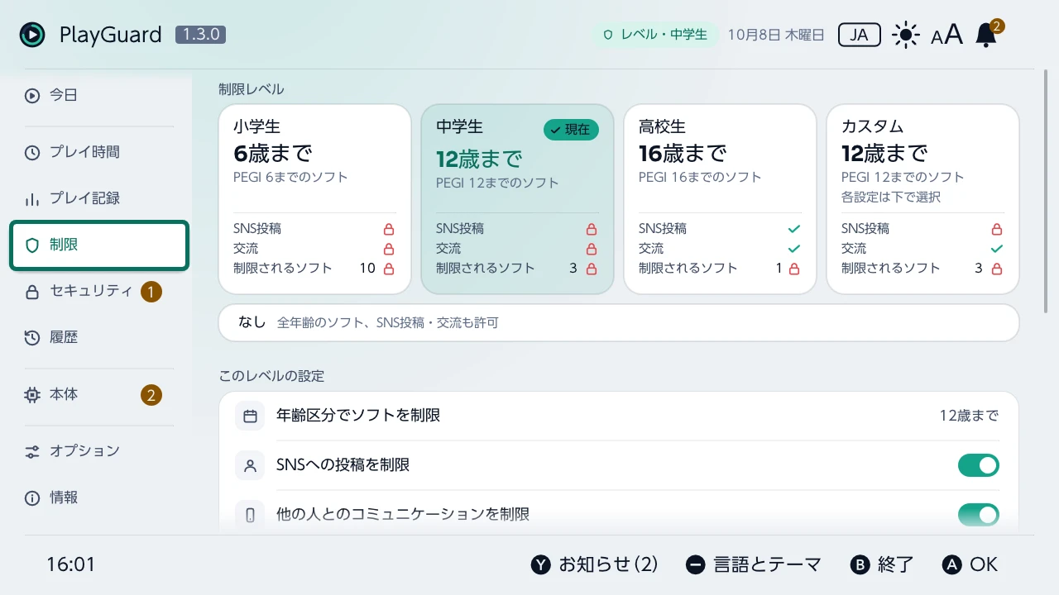1059x595 pixels.
Task: Open 今日 in the sidebar
Action: coord(99,95)
